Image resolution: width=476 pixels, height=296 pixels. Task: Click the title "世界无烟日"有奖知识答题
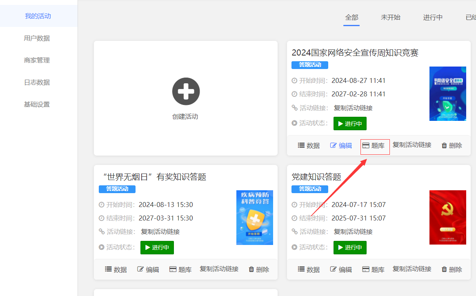tap(155, 177)
